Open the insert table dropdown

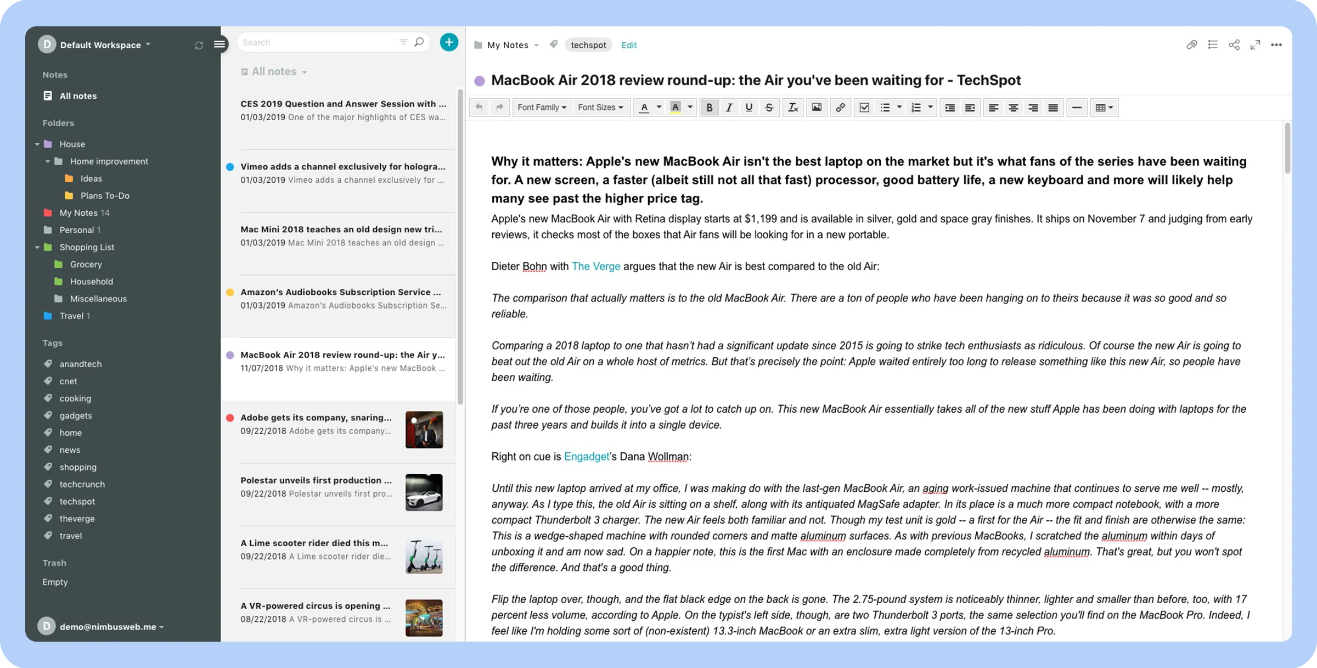[1104, 108]
